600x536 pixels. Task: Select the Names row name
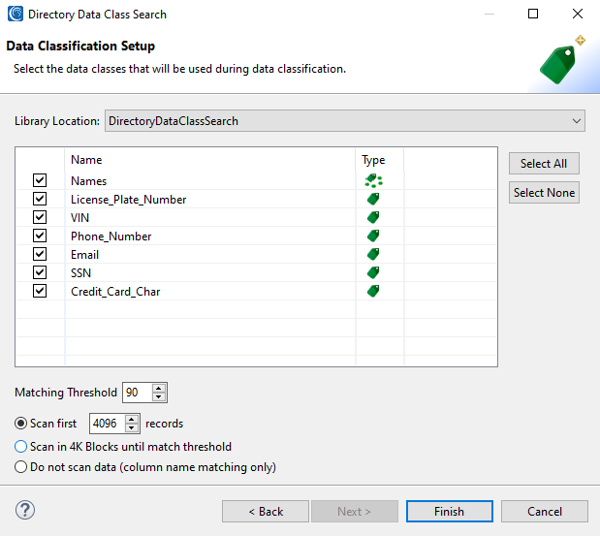point(89,181)
